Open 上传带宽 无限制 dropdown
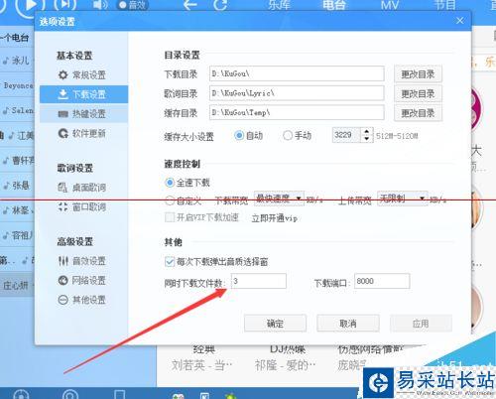The height and width of the screenshot is (399, 496). click(403, 199)
